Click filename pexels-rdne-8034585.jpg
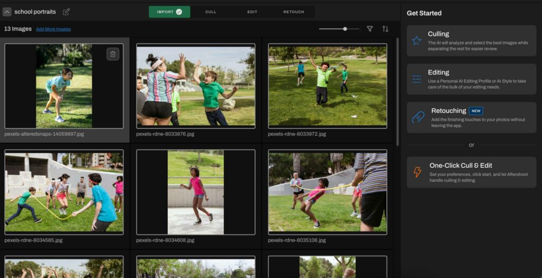The image size is (542, 278). [33, 240]
